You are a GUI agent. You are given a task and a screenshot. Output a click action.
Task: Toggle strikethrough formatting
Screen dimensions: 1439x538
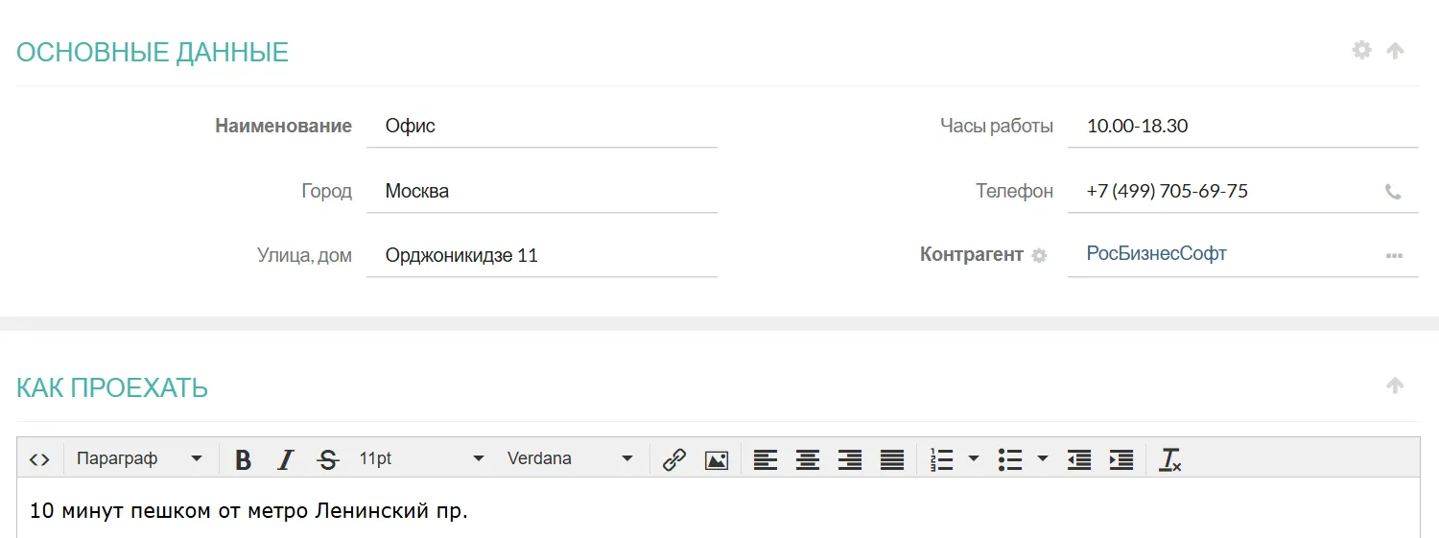[x=328, y=459]
